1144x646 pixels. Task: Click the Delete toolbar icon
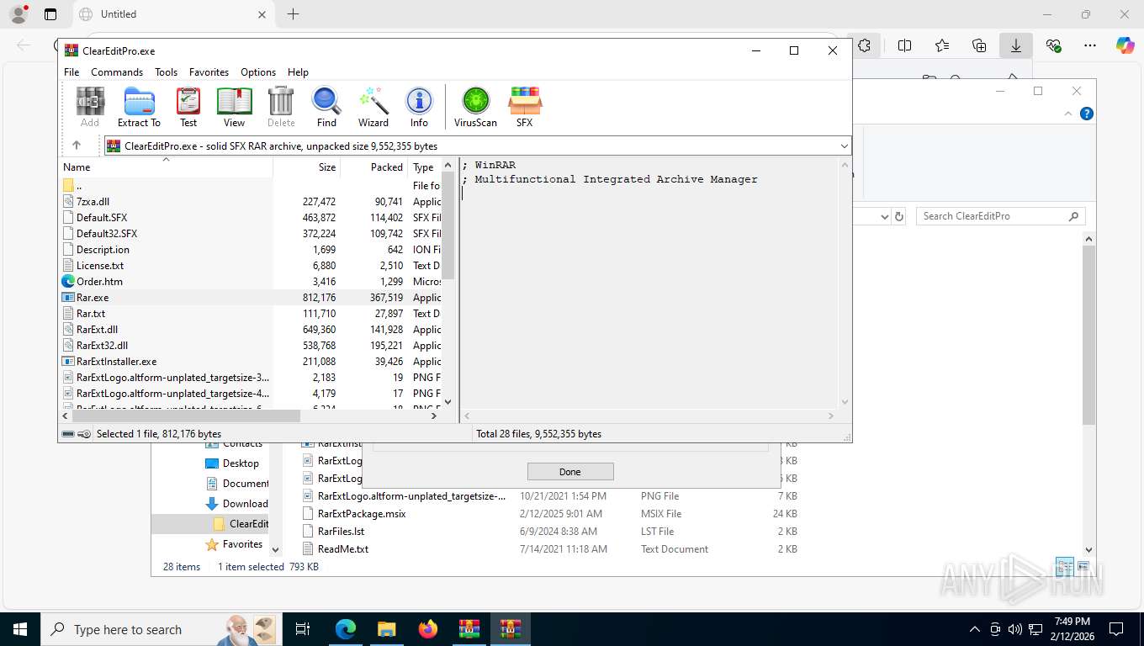tap(281, 107)
